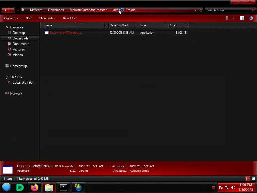This screenshot has height=193, width=257.
Task: Focus the Search Trololo field
Action: click(x=229, y=10)
